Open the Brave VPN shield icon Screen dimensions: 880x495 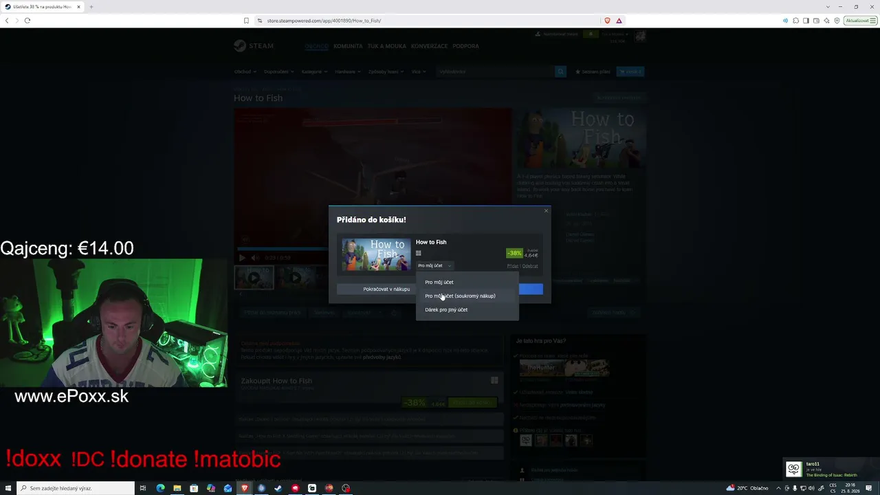837,21
